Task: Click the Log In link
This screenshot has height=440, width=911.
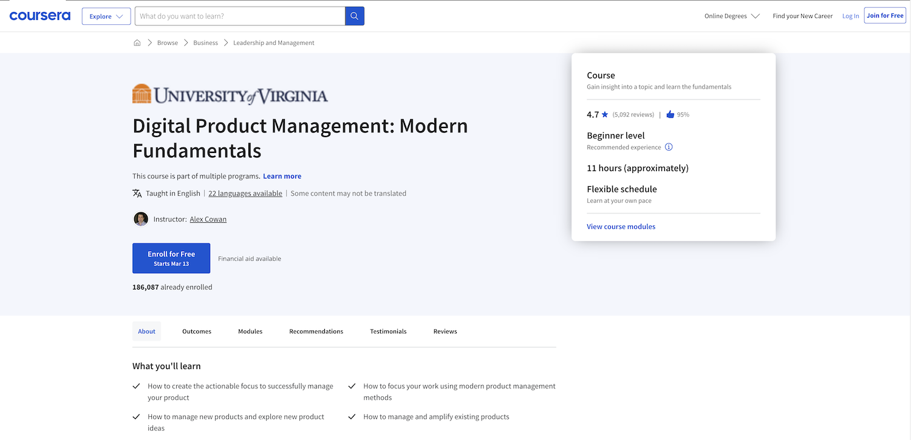Action: tap(851, 16)
